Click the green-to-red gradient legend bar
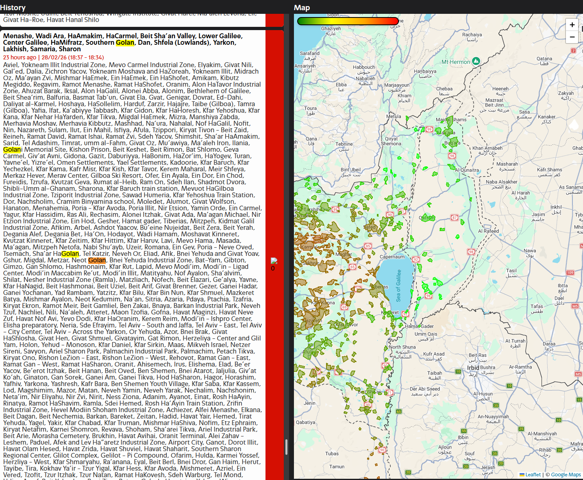Viewport: 583px width, 480px height. click(348, 21)
